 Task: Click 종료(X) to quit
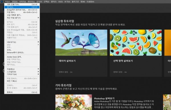coord(22,92)
